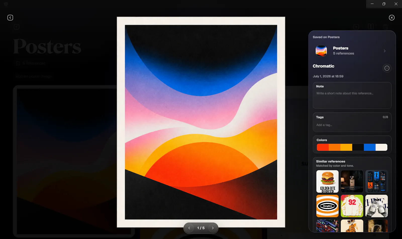402x239 pixels.
Task: Minimize the application window
Action: click(372, 4)
